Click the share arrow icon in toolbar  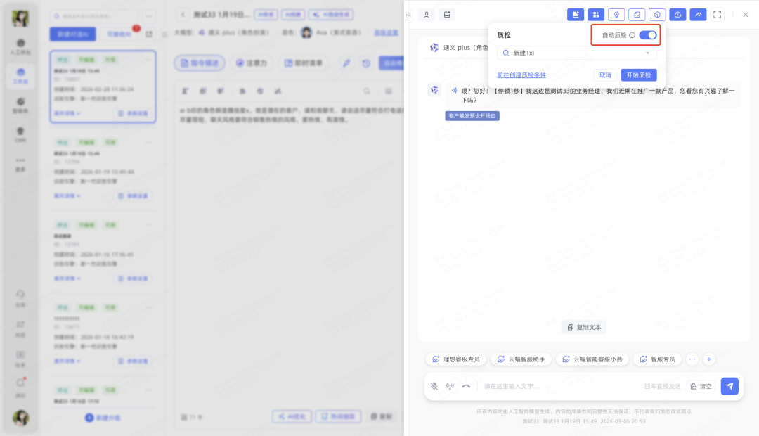(x=698, y=15)
